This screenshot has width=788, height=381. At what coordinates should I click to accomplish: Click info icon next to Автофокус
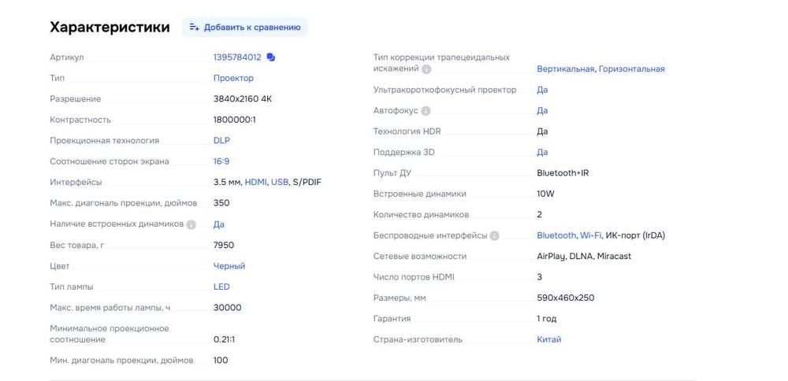[426, 110]
